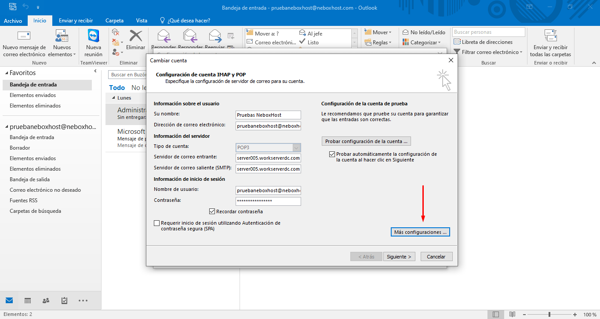
Task: Open Tasks icon in bottom navigation
Action: pos(65,301)
